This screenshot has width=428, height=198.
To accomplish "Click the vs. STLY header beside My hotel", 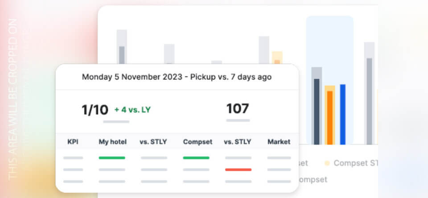I will [x=153, y=142].
